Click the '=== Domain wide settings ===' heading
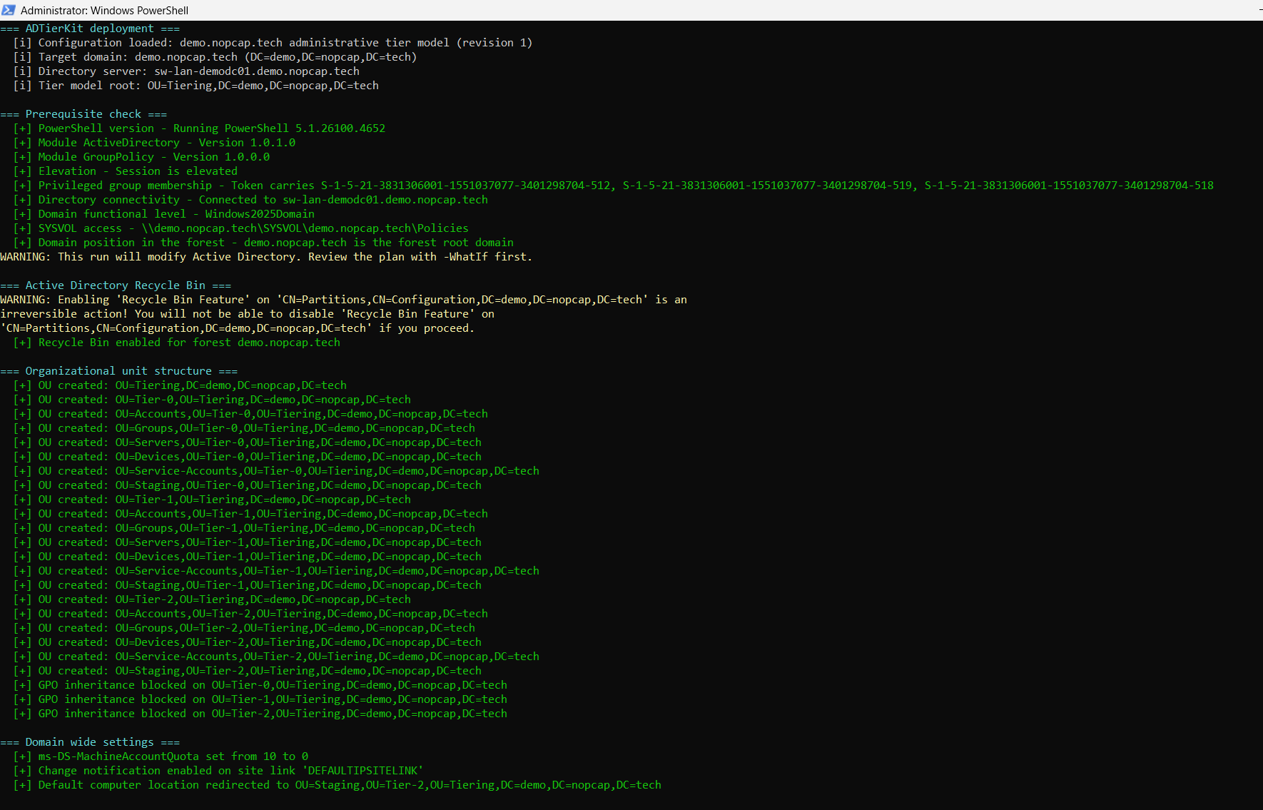 pyautogui.click(x=90, y=742)
